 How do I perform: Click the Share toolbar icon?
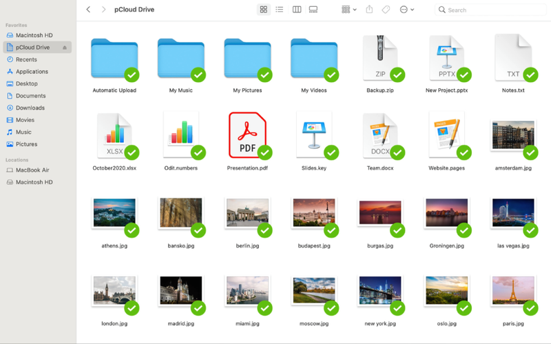tap(369, 10)
